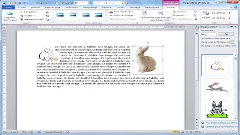The height and width of the screenshot is (135, 240).
Task: Select the rabbit with egg clipart result
Action: tap(217, 65)
